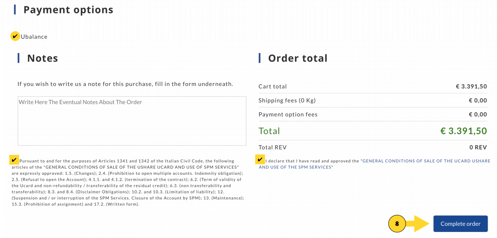This screenshot has width=497, height=238.
Task: Focus the order notes text area
Action: click(x=132, y=121)
